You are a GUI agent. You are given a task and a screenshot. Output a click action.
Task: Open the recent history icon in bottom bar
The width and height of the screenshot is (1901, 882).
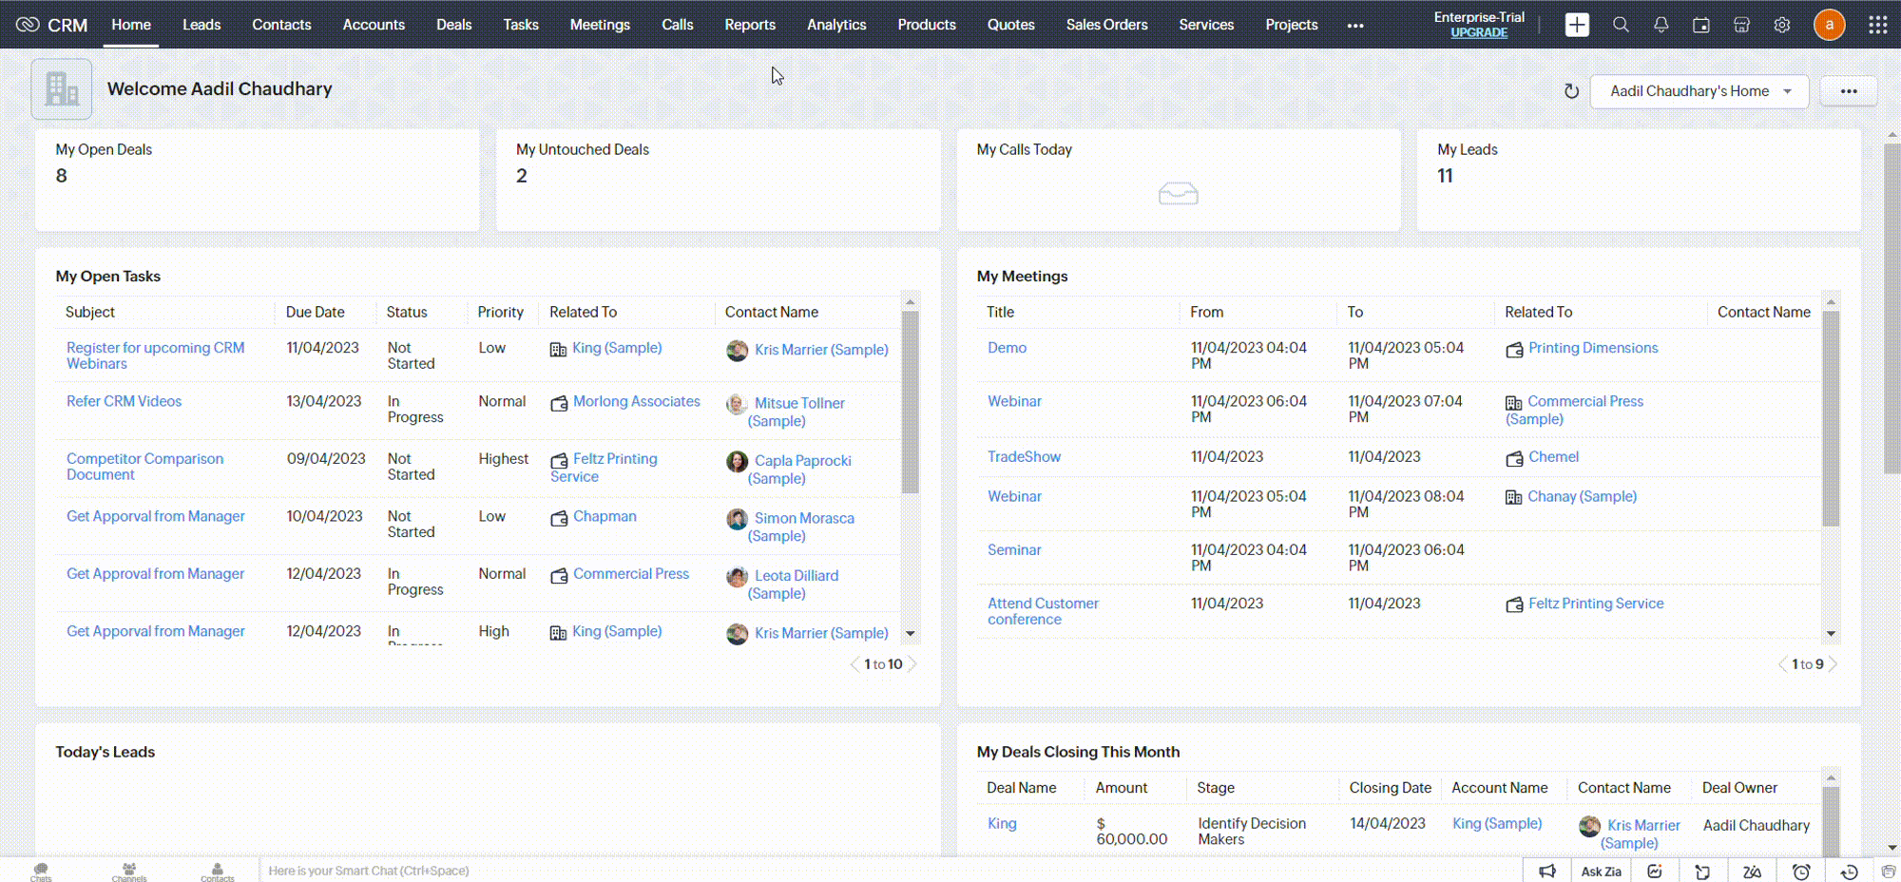pyautogui.click(x=1850, y=871)
